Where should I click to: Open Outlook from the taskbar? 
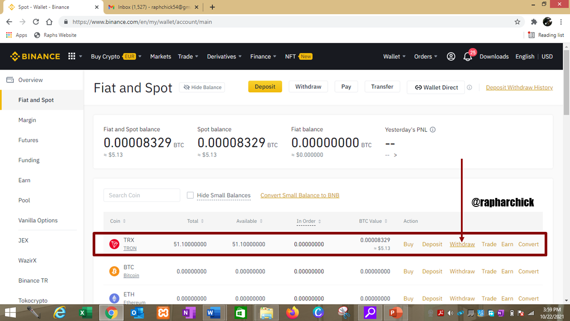pyautogui.click(x=137, y=313)
